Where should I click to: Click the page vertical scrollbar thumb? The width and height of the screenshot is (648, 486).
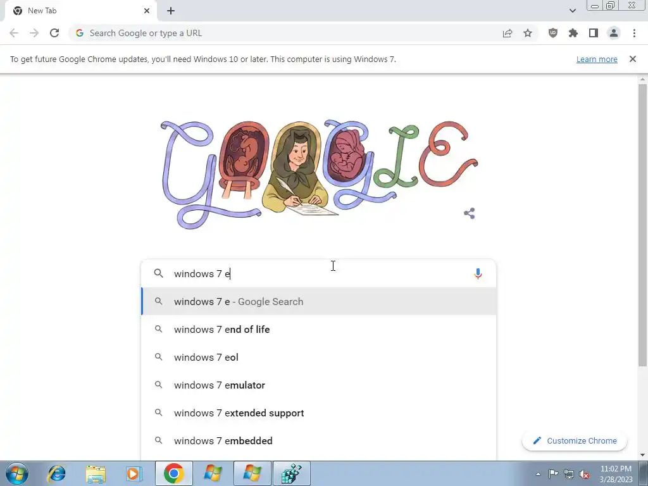pyautogui.click(x=642, y=225)
